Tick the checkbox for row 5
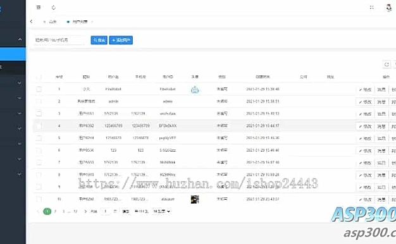Screen dimensions: 396x244 [x=39, y=138]
